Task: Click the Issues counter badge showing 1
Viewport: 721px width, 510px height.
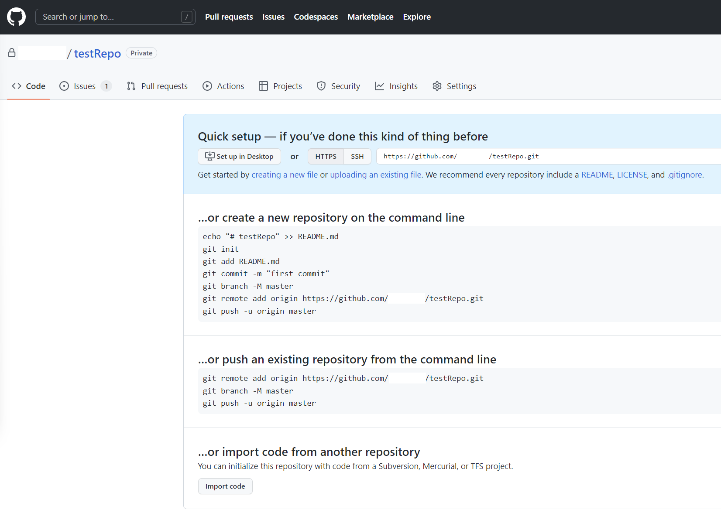Action: tap(106, 86)
